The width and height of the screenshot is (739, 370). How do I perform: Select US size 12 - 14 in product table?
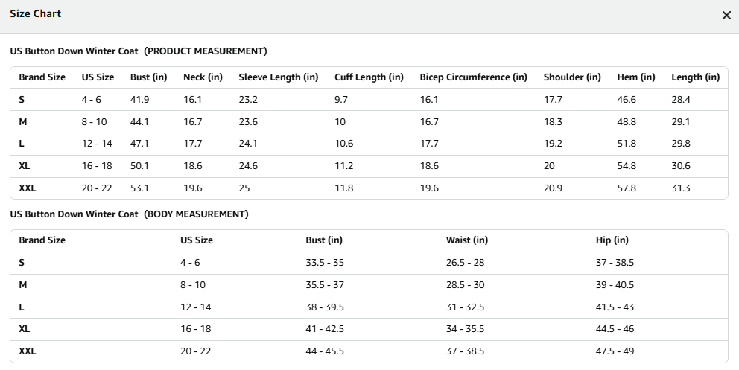tap(97, 144)
